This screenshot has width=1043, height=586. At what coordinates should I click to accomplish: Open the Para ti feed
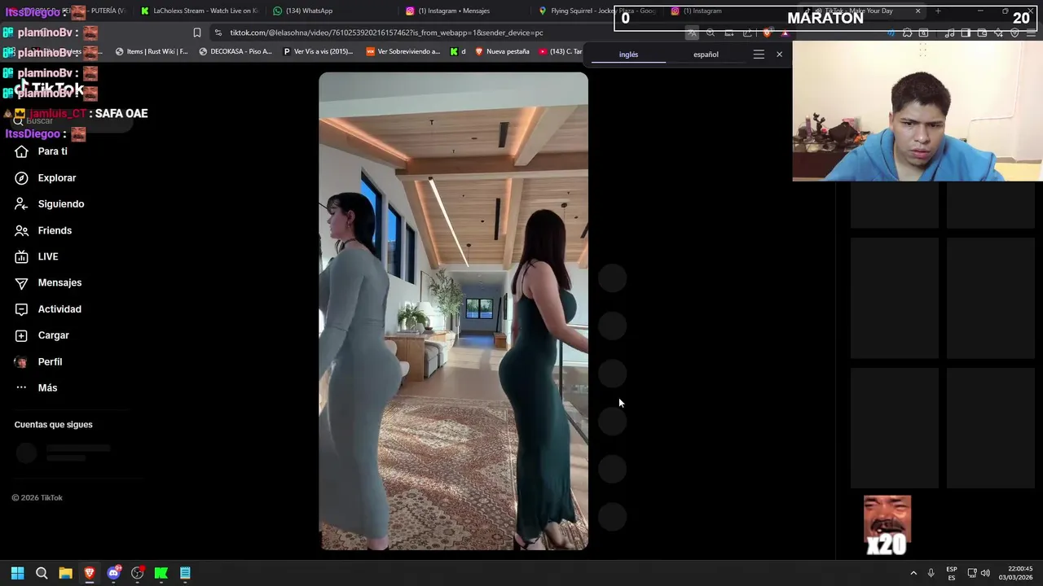click(x=53, y=151)
